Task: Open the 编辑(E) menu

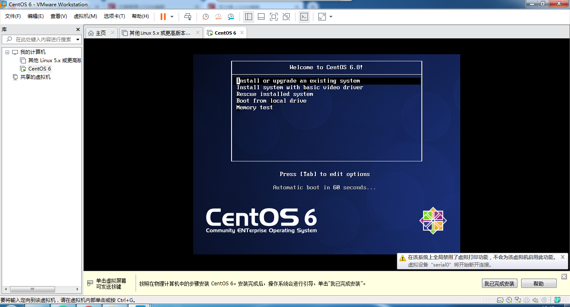Action: point(35,16)
